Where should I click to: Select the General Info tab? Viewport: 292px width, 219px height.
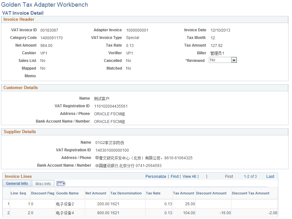(17, 183)
